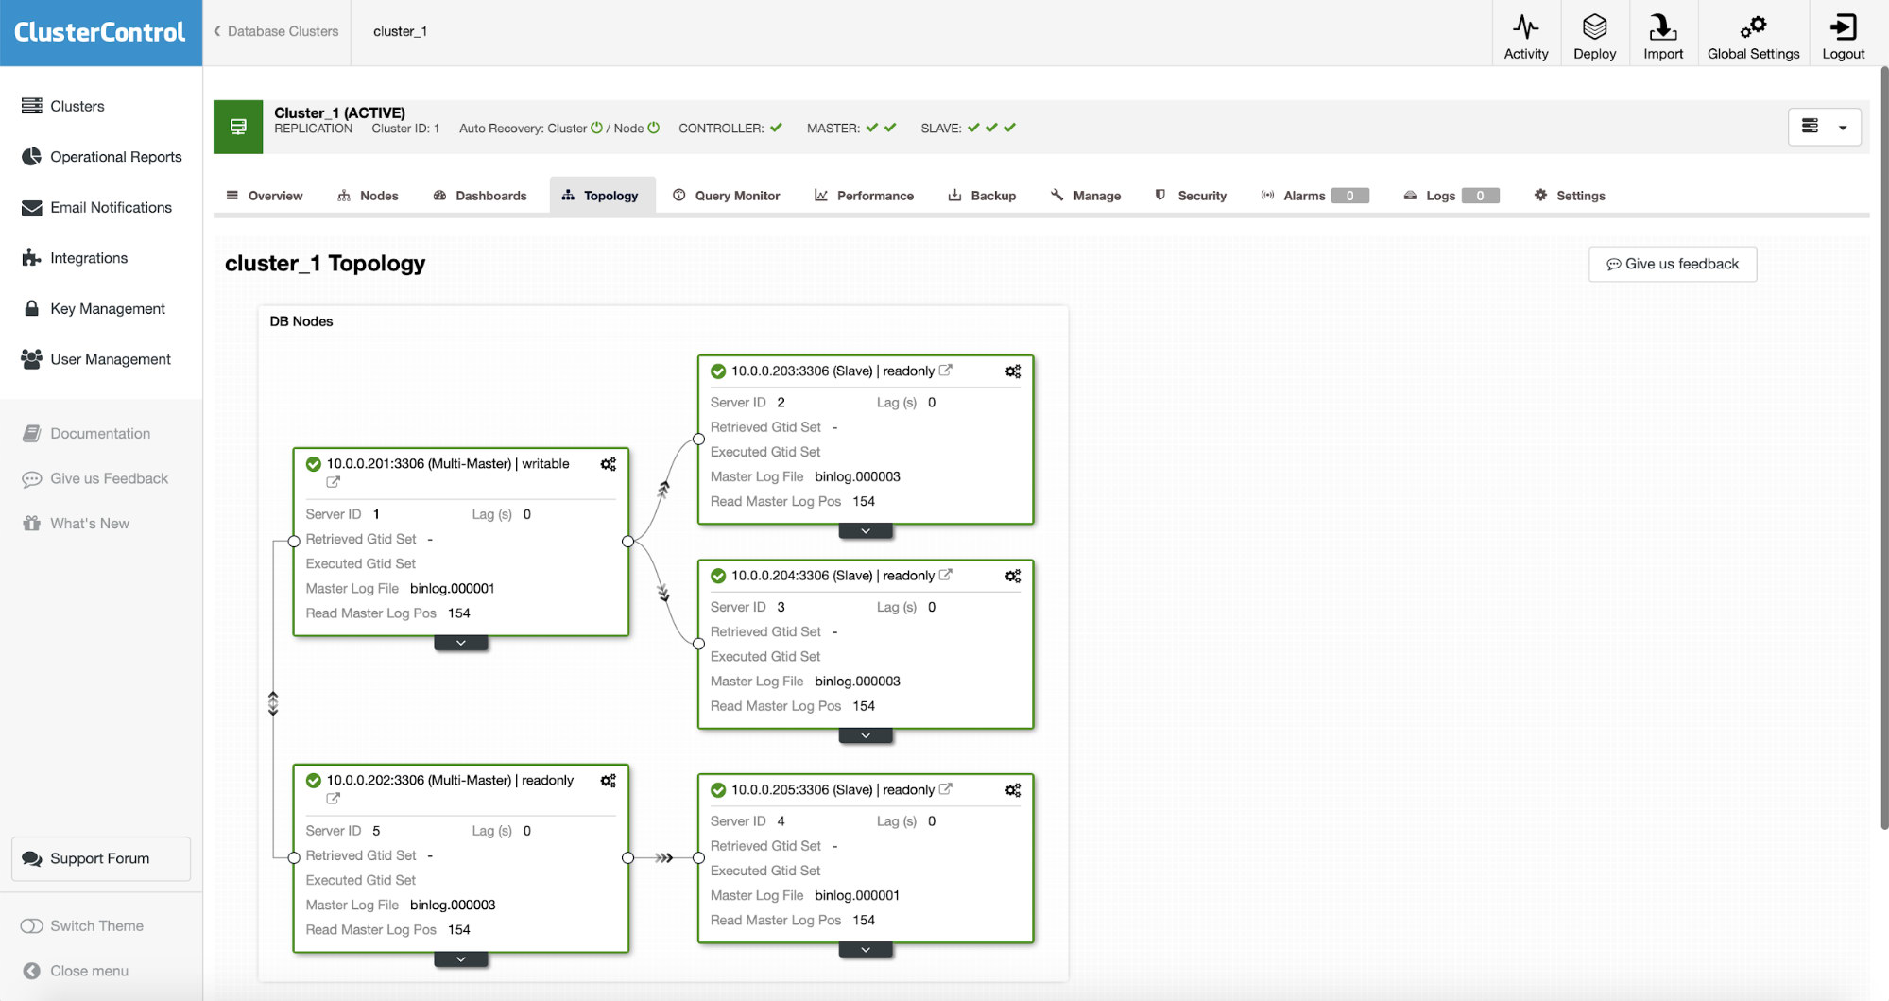Click the ClusterControl logo
The width and height of the screenshot is (1889, 1001).
[x=100, y=32]
